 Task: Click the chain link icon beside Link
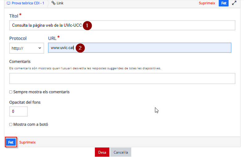point(53,3)
